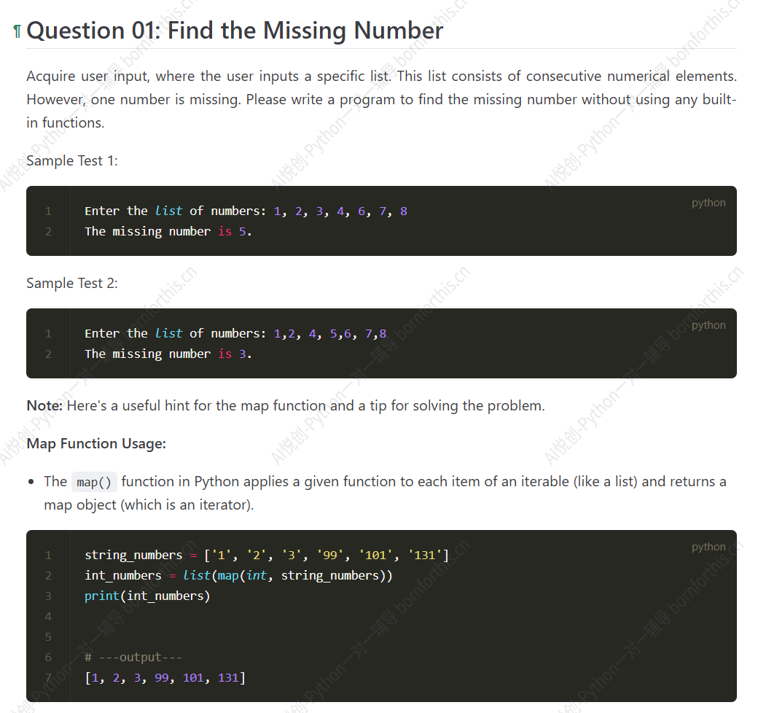758x713 pixels.
Task: Click the 'Sample Test 1:' label
Action: [x=72, y=160]
